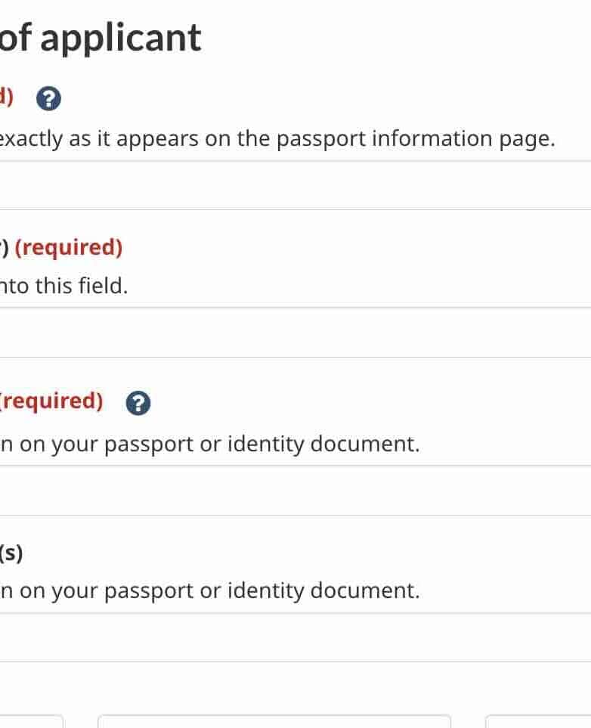Click the red "d)" label fragment near the top help icon
The width and height of the screenshot is (591, 728).
[7, 97]
